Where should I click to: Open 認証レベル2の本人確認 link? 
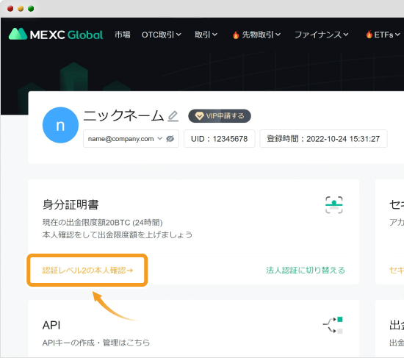pyautogui.click(x=87, y=271)
